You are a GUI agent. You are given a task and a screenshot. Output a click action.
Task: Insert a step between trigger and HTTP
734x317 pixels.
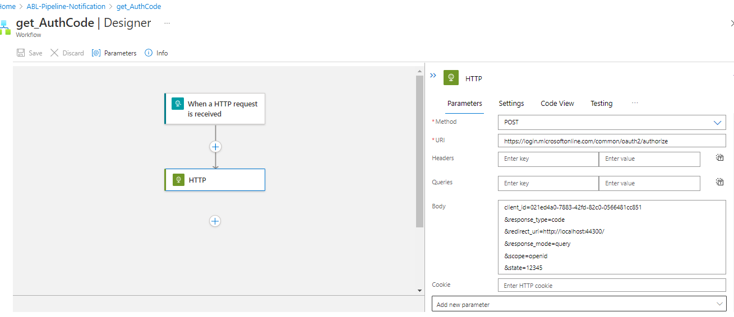tap(215, 147)
